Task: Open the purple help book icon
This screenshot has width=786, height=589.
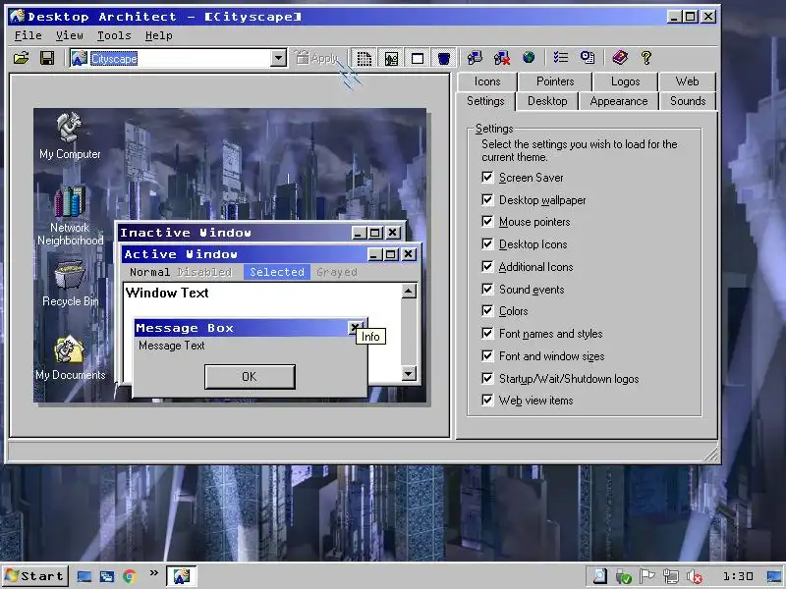Action: click(620, 58)
